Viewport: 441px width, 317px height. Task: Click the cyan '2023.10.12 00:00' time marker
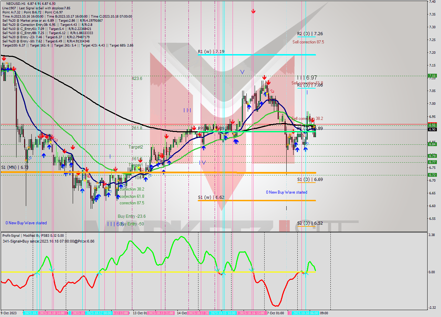(98, 313)
